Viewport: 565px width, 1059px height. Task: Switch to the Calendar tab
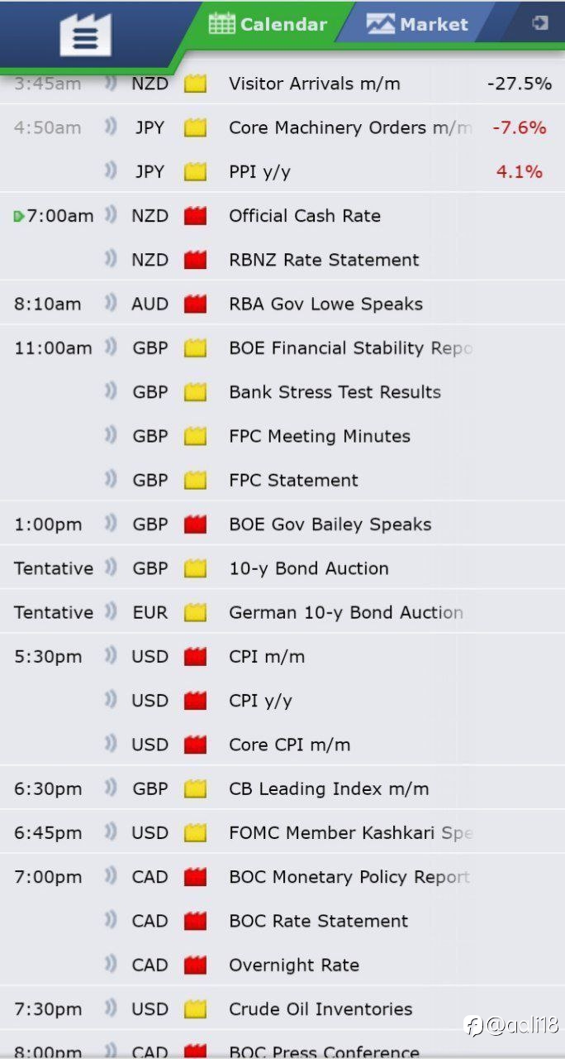click(x=268, y=24)
